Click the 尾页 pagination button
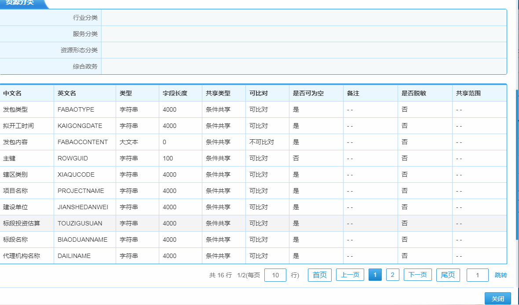 (x=448, y=275)
